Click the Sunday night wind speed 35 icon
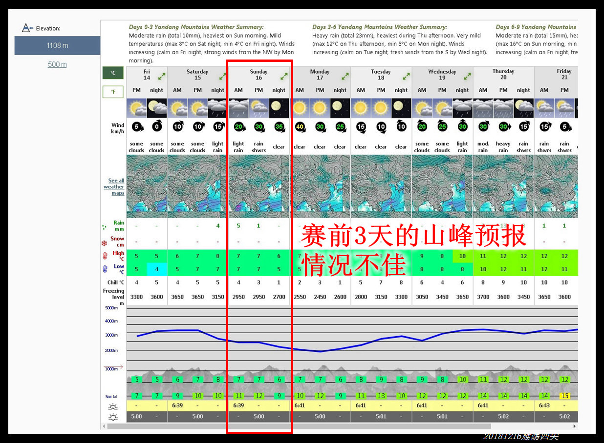The height and width of the screenshot is (443, 604). tap(279, 127)
